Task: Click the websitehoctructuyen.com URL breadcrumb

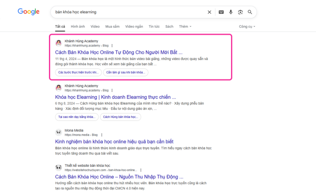Action: (x=101, y=170)
